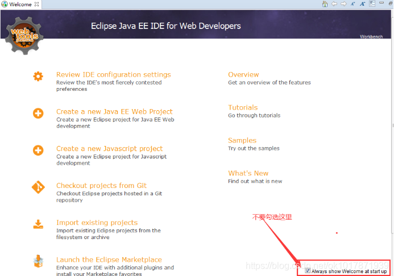This screenshot has width=394, height=276.
Task: Uncheck Always show Welcome at start up
Action: pos(308,270)
